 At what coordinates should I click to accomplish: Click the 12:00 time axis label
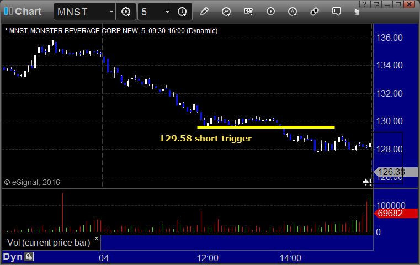pos(208,258)
